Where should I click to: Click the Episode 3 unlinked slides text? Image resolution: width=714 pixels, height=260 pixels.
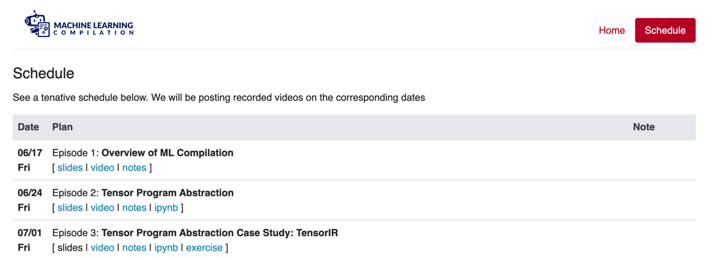(x=70, y=248)
